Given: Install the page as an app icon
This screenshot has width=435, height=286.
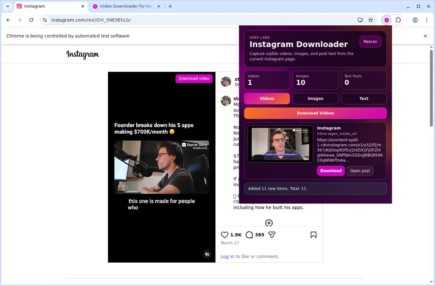Looking at the screenshot, I should pyautogui.click(x=360, y=20).
